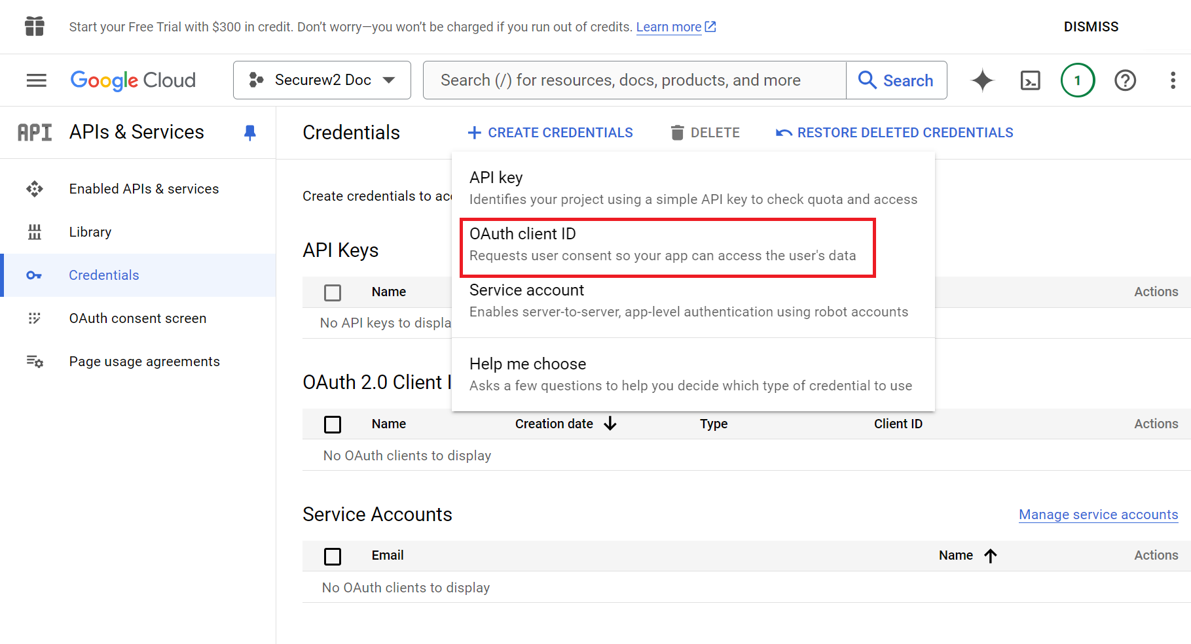The height and width of the screenshot is (644, 1191).
Task: Open the main navigation hamburger menu
Action: point(36,80)
